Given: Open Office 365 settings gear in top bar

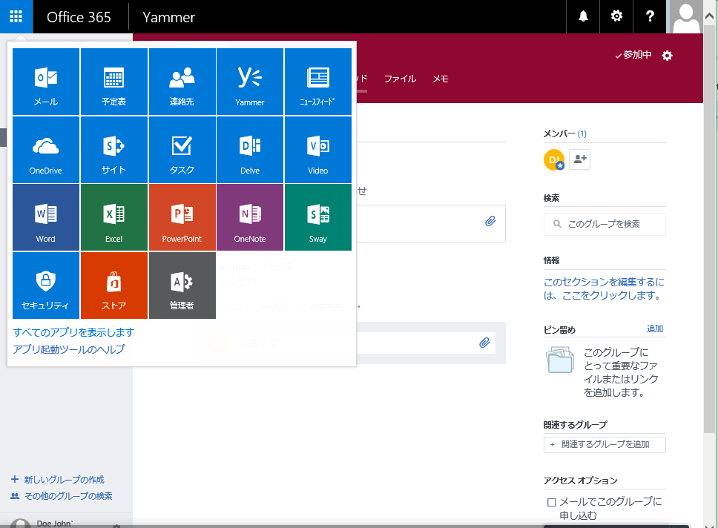Looking at the screenshot, I should 616,16.
